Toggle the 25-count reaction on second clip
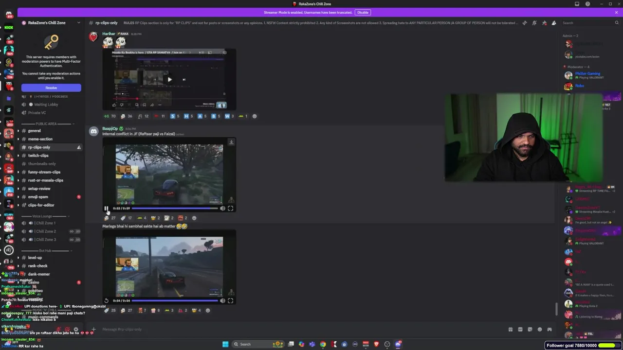Image resolution: width=623 pixels, height=350 pixels. tap(110, 310)
